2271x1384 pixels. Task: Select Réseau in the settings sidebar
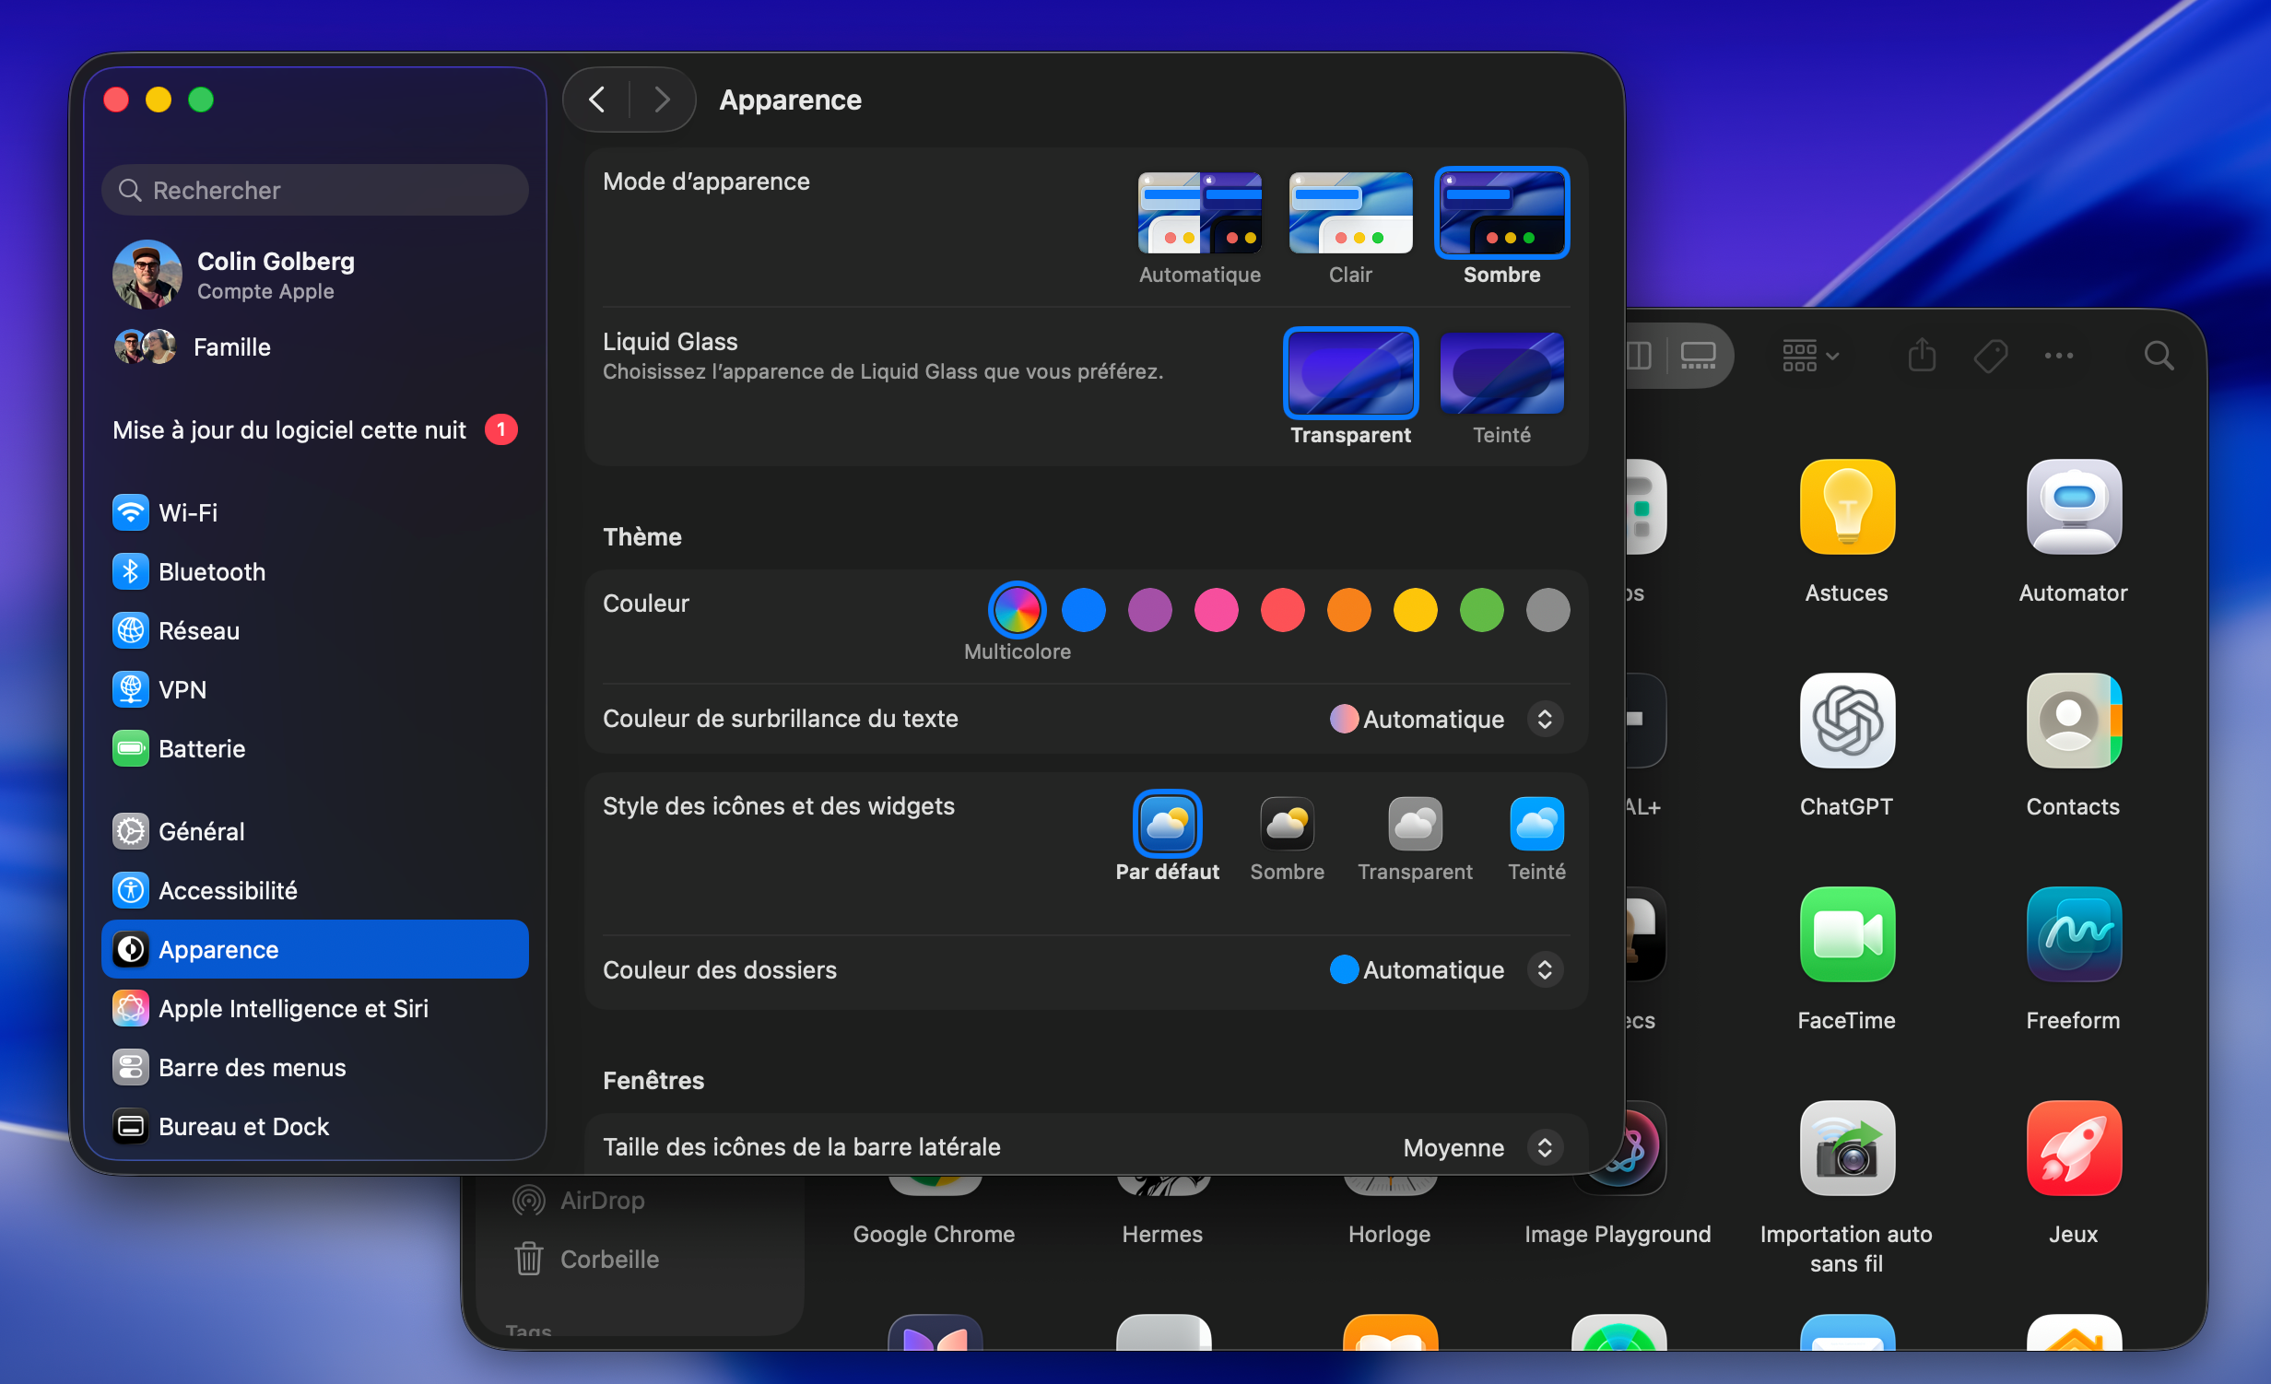(x=314, y=630)
